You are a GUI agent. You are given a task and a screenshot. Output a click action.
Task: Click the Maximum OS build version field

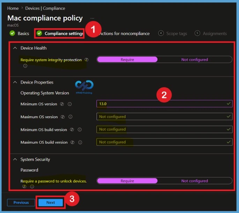point(164,142)
